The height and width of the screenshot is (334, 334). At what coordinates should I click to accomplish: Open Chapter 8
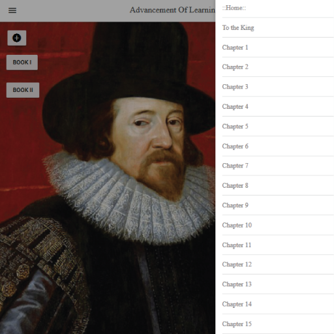pos(278,185)
